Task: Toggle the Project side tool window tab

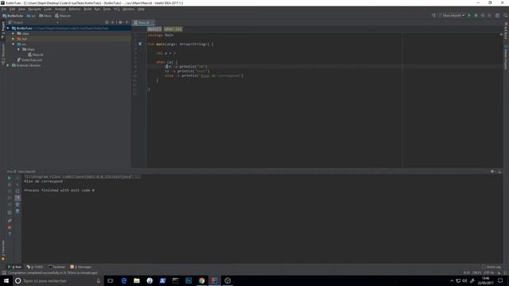Action: (x=3, y=30)
